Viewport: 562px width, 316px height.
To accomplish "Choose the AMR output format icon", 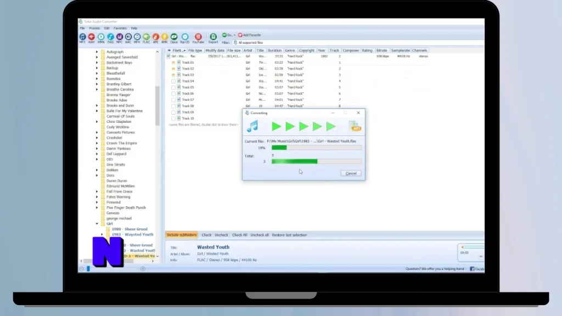I will (x=165, y=37).
